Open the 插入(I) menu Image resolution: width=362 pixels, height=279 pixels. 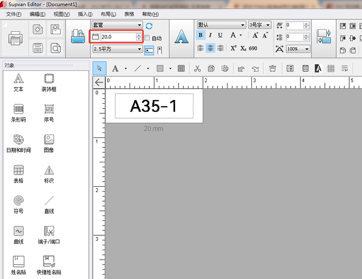point(85,14)
